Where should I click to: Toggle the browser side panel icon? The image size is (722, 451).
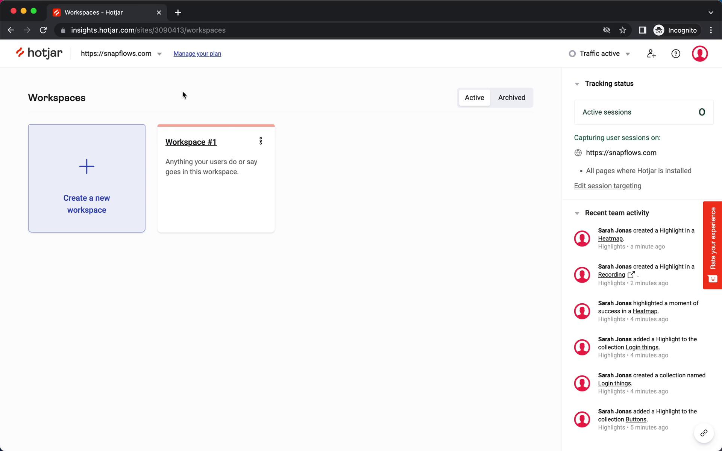pyautogui.click(x=643, y=30)
